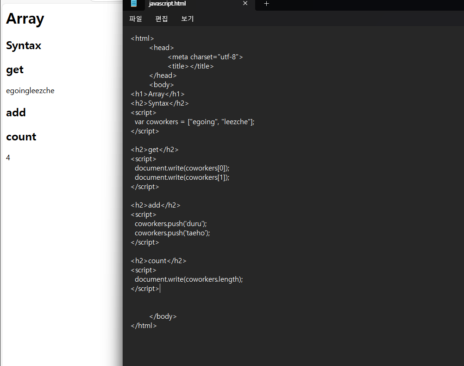
Task: Click the add heading in browser page
Action: [x=16, y=113]
